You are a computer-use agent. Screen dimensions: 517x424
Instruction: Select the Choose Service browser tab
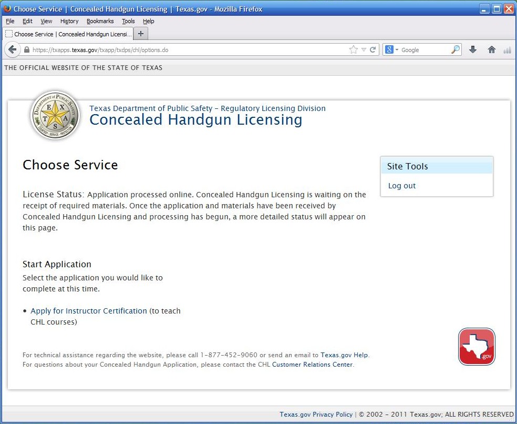tap(68, 34)
